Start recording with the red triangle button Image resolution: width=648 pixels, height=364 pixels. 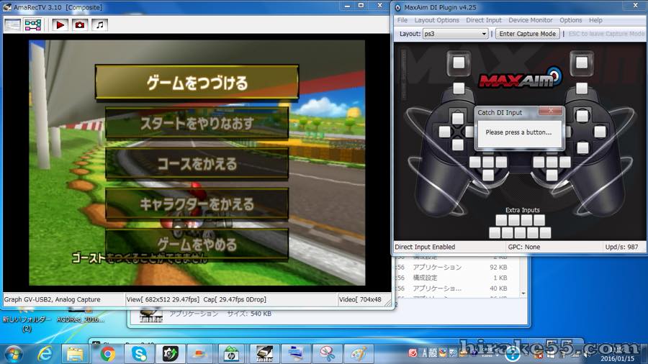[x=60, y=25]
